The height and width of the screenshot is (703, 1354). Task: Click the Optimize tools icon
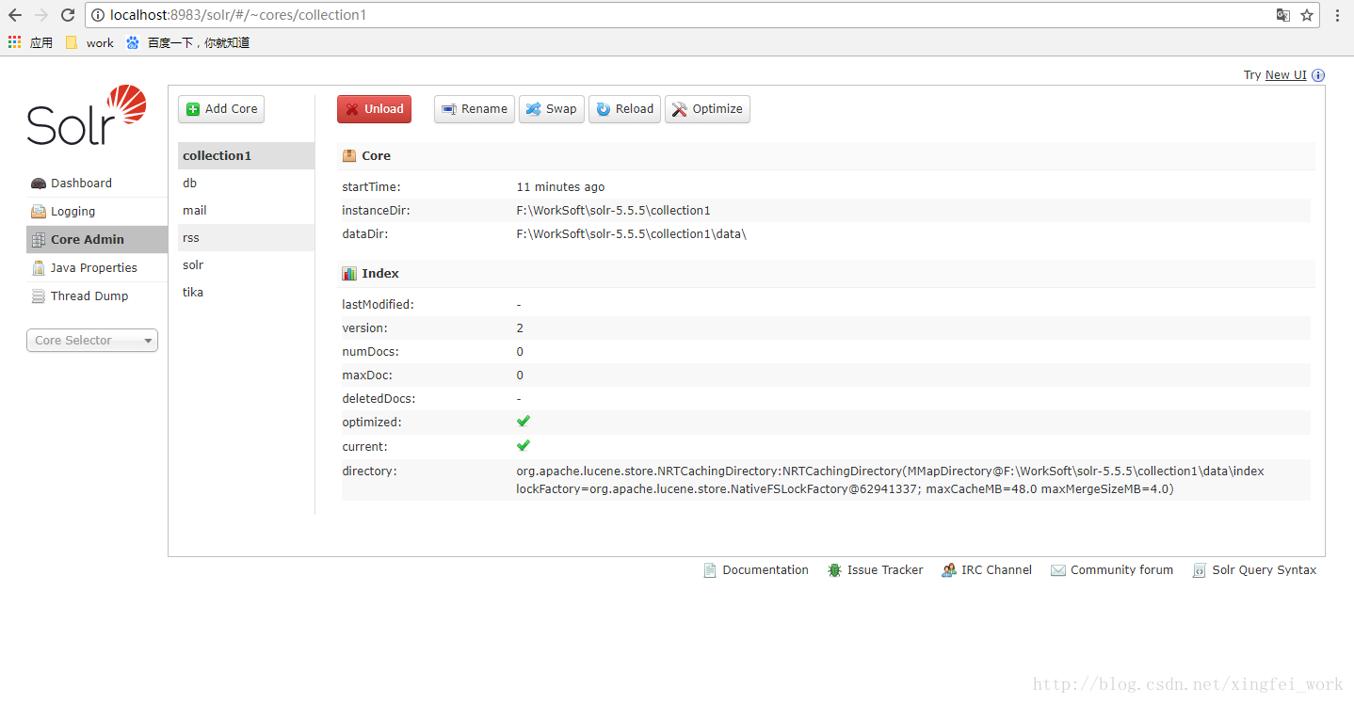pyautogui.click(x=680, y=109)
